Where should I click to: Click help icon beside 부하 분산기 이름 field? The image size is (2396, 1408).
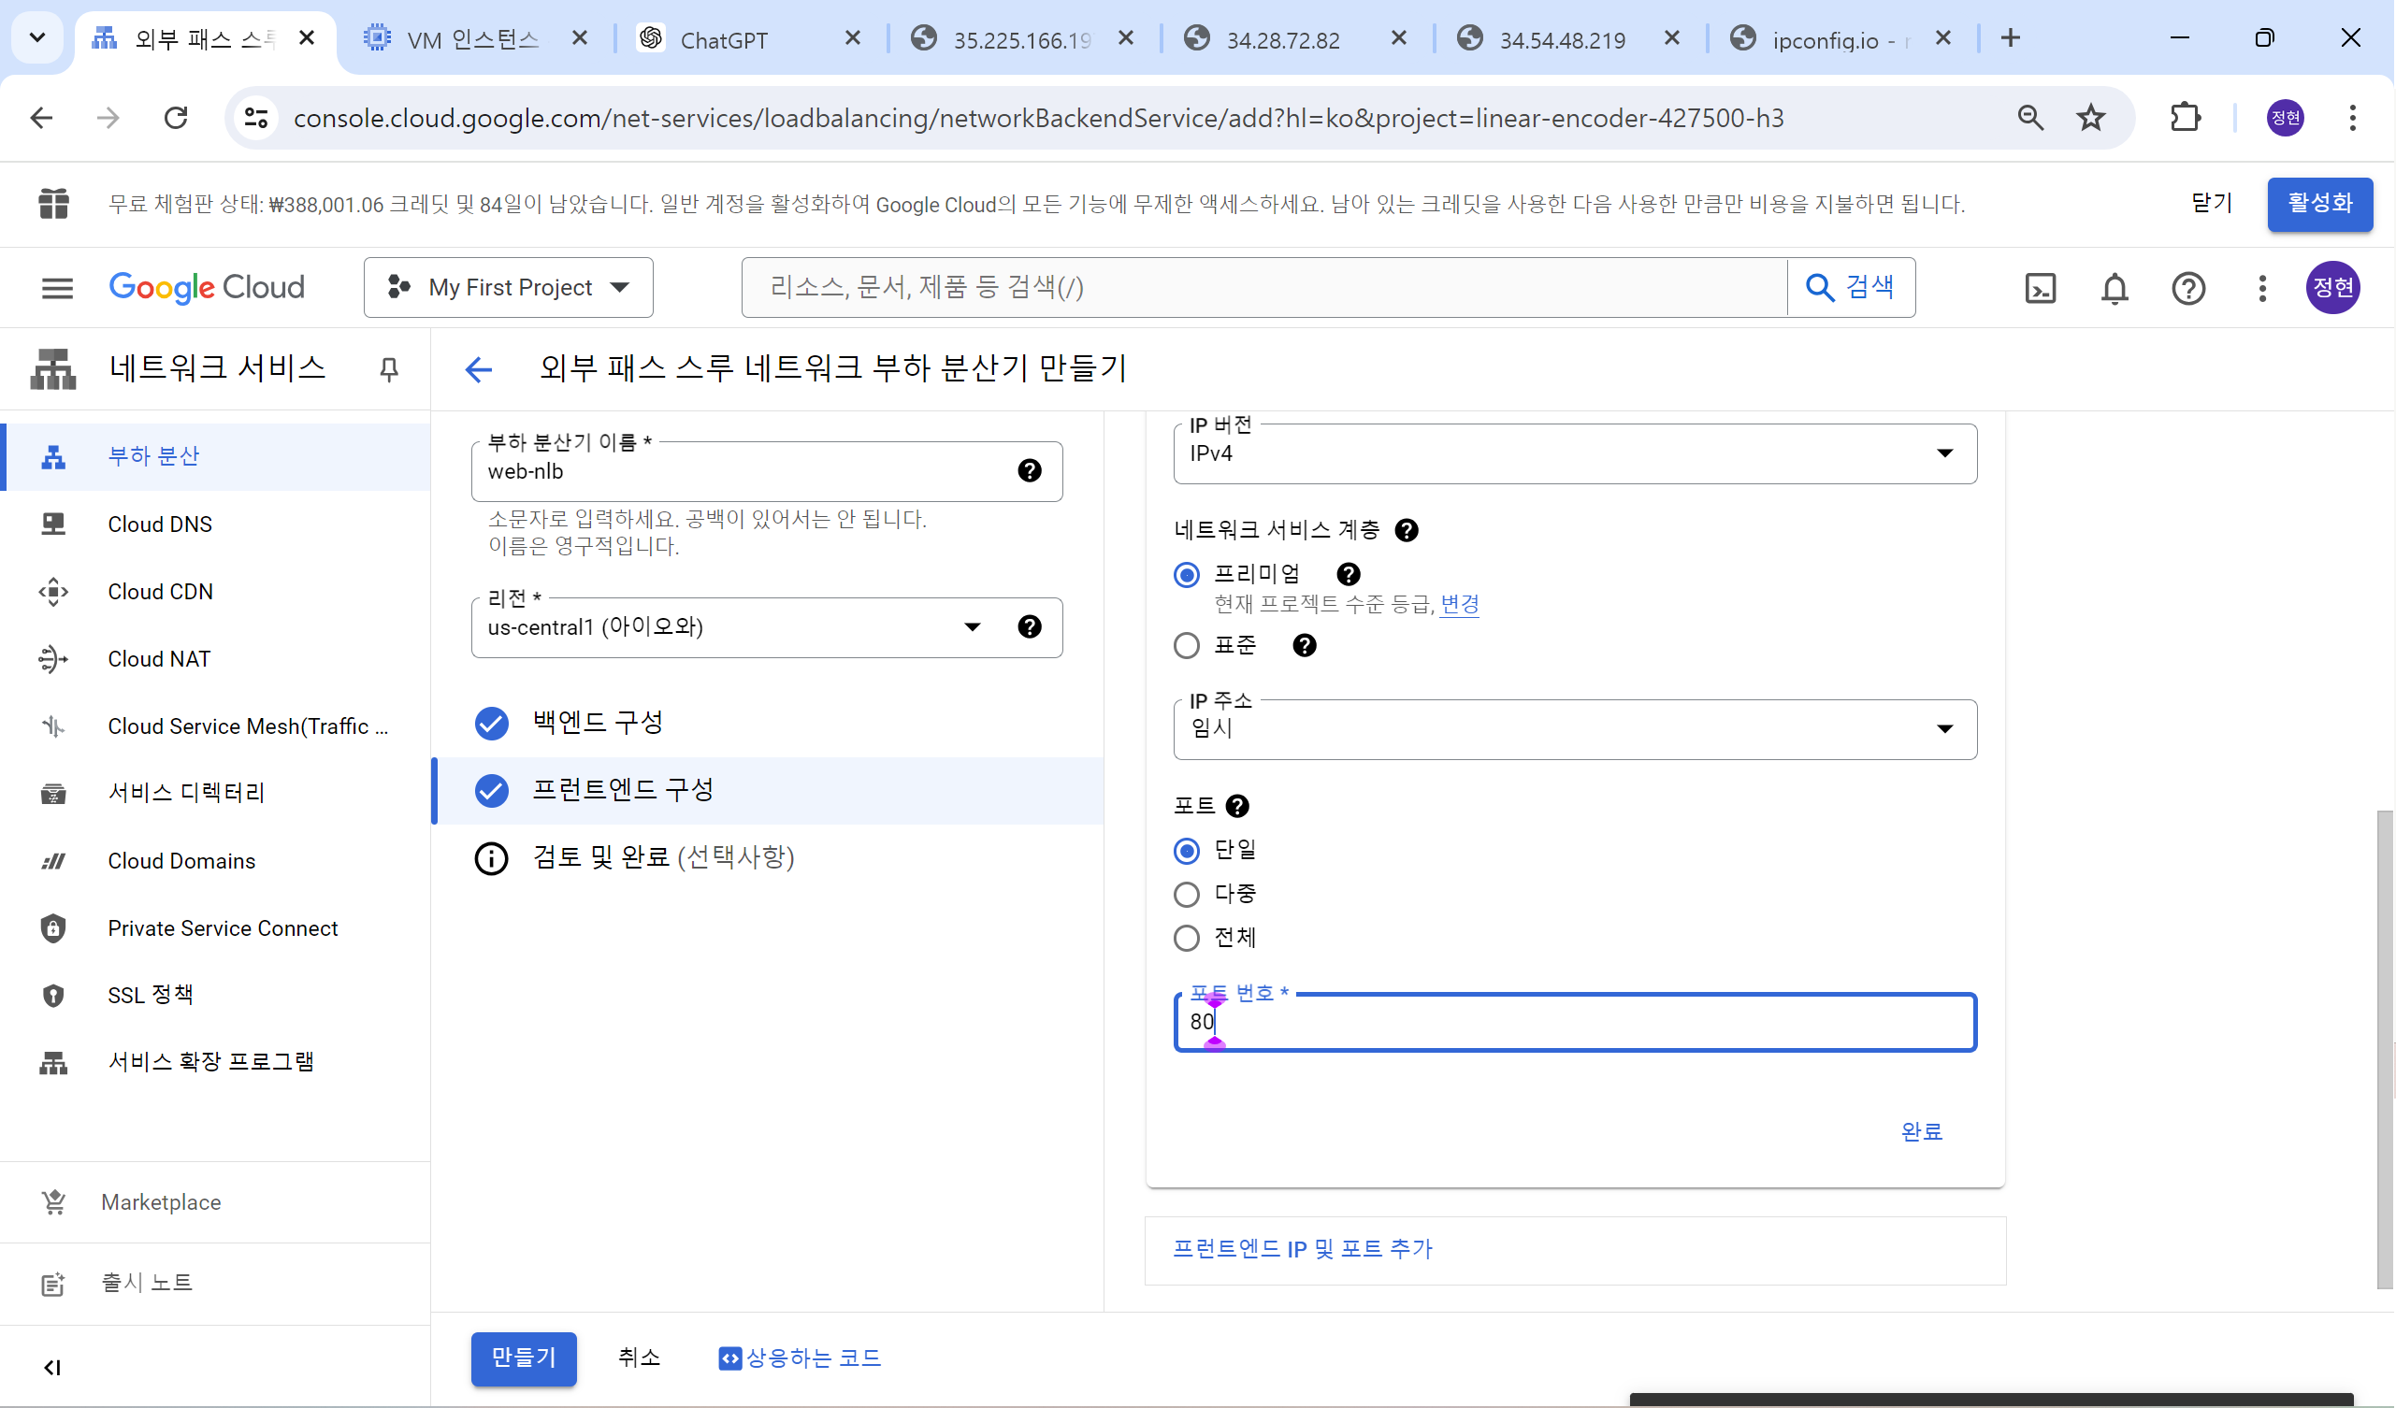click(x=1029, y=470)
